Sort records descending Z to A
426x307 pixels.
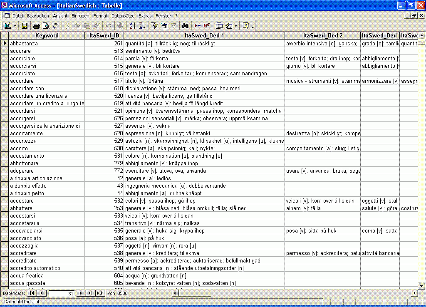point(142,26)
